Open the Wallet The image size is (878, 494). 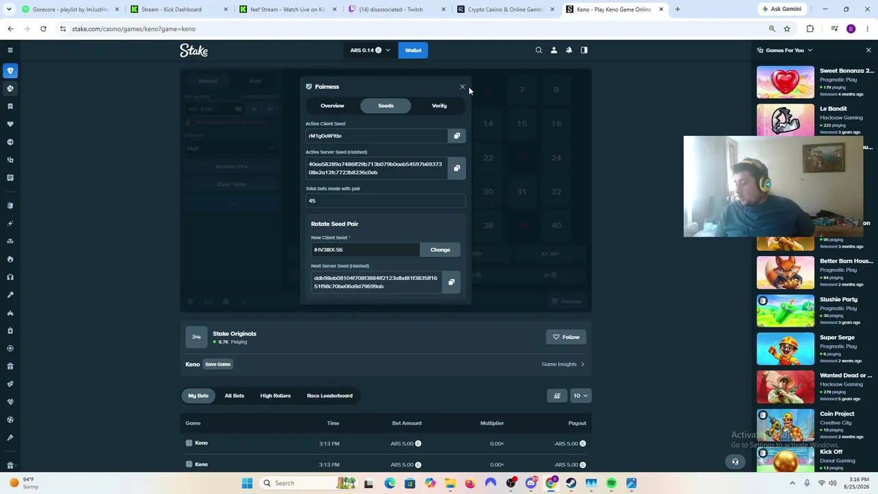(x=413, y=50)
